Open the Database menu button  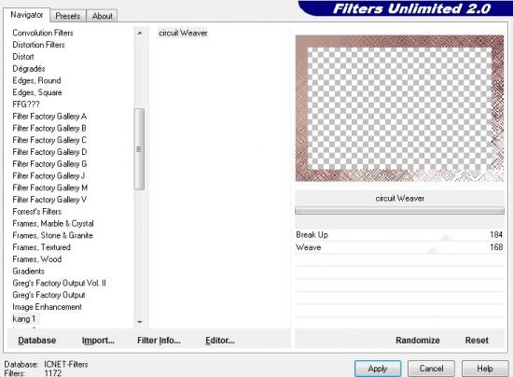point(37,341)
